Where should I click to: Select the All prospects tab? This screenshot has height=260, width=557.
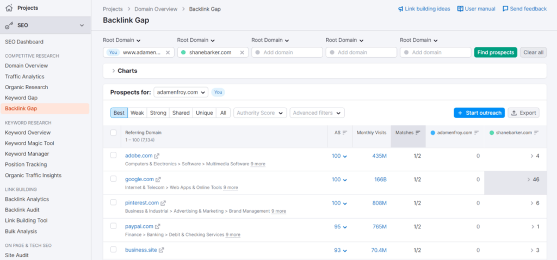tap(223, 113)
